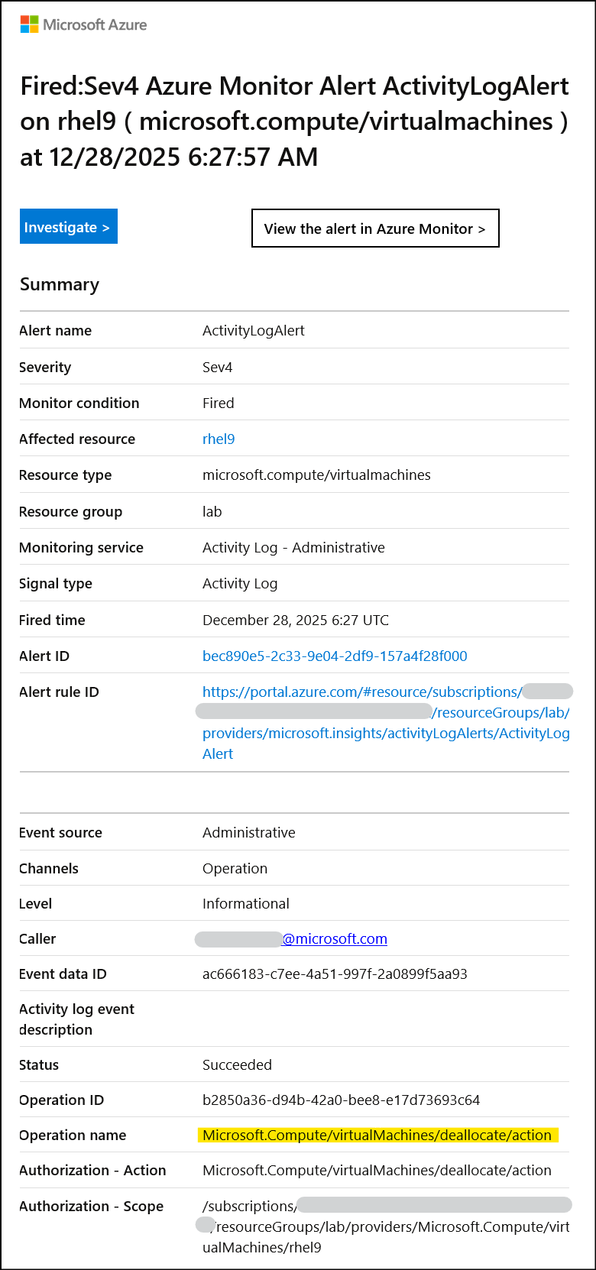Click the caller @microsoft.com email link
This screenshot has height=1270, width=596.
(335, 939)
